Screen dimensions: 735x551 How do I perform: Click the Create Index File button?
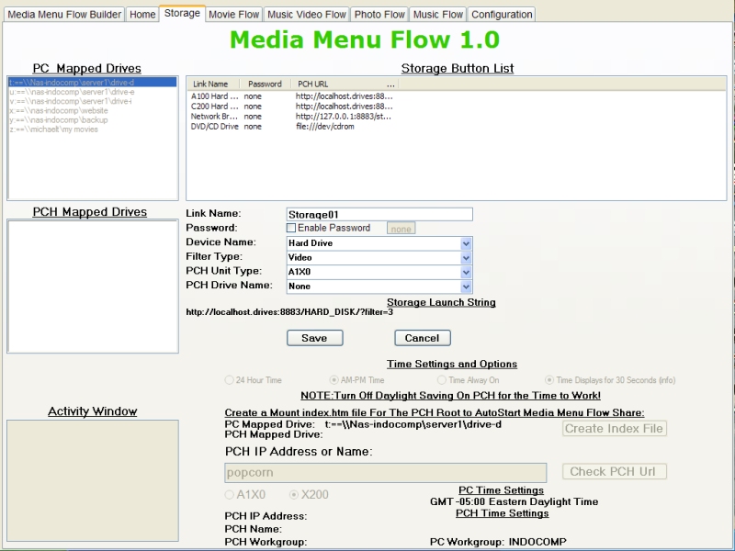[x=614, y=428]
